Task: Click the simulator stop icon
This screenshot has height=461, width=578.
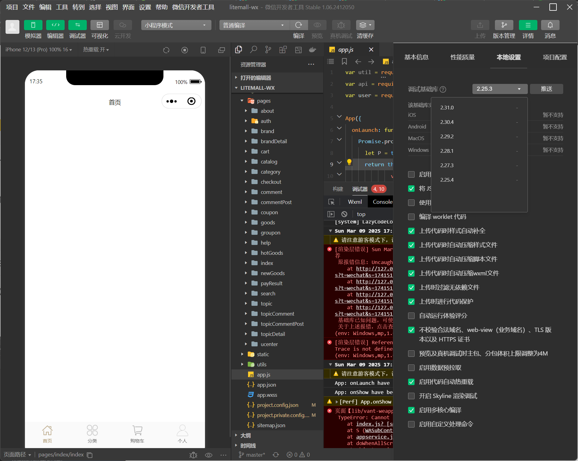Action: [x=185, y=50]
